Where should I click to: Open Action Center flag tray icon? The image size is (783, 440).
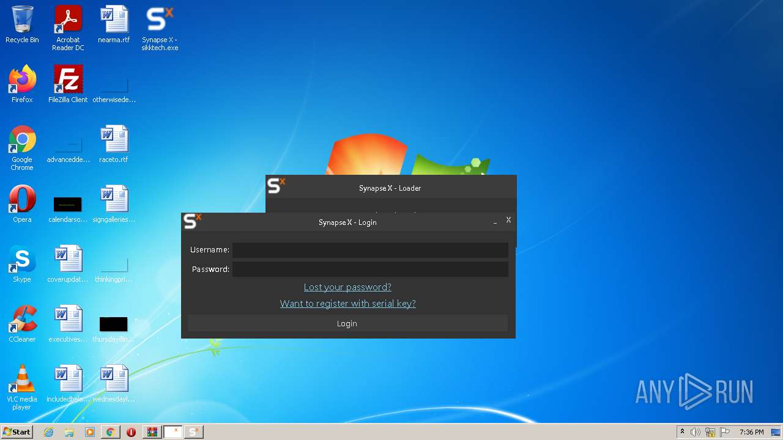click(x=725, y=432)
